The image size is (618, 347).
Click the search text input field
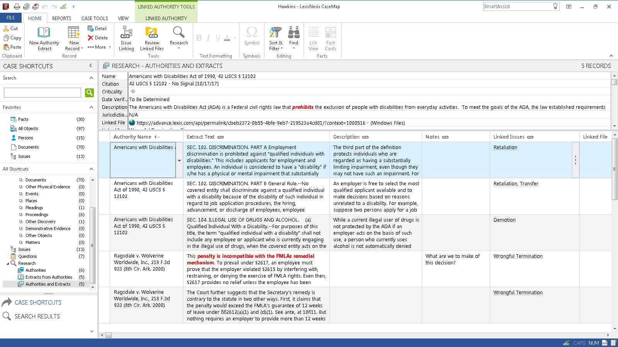(42, 93)
